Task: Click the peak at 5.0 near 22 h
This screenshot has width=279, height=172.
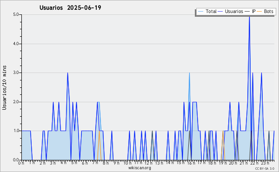Action: (249, 17)
